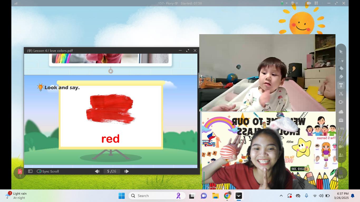The height and width of the screenshot is (202, 360).
Task: Show hidden system tray icons
Action: tap(281, 196)
